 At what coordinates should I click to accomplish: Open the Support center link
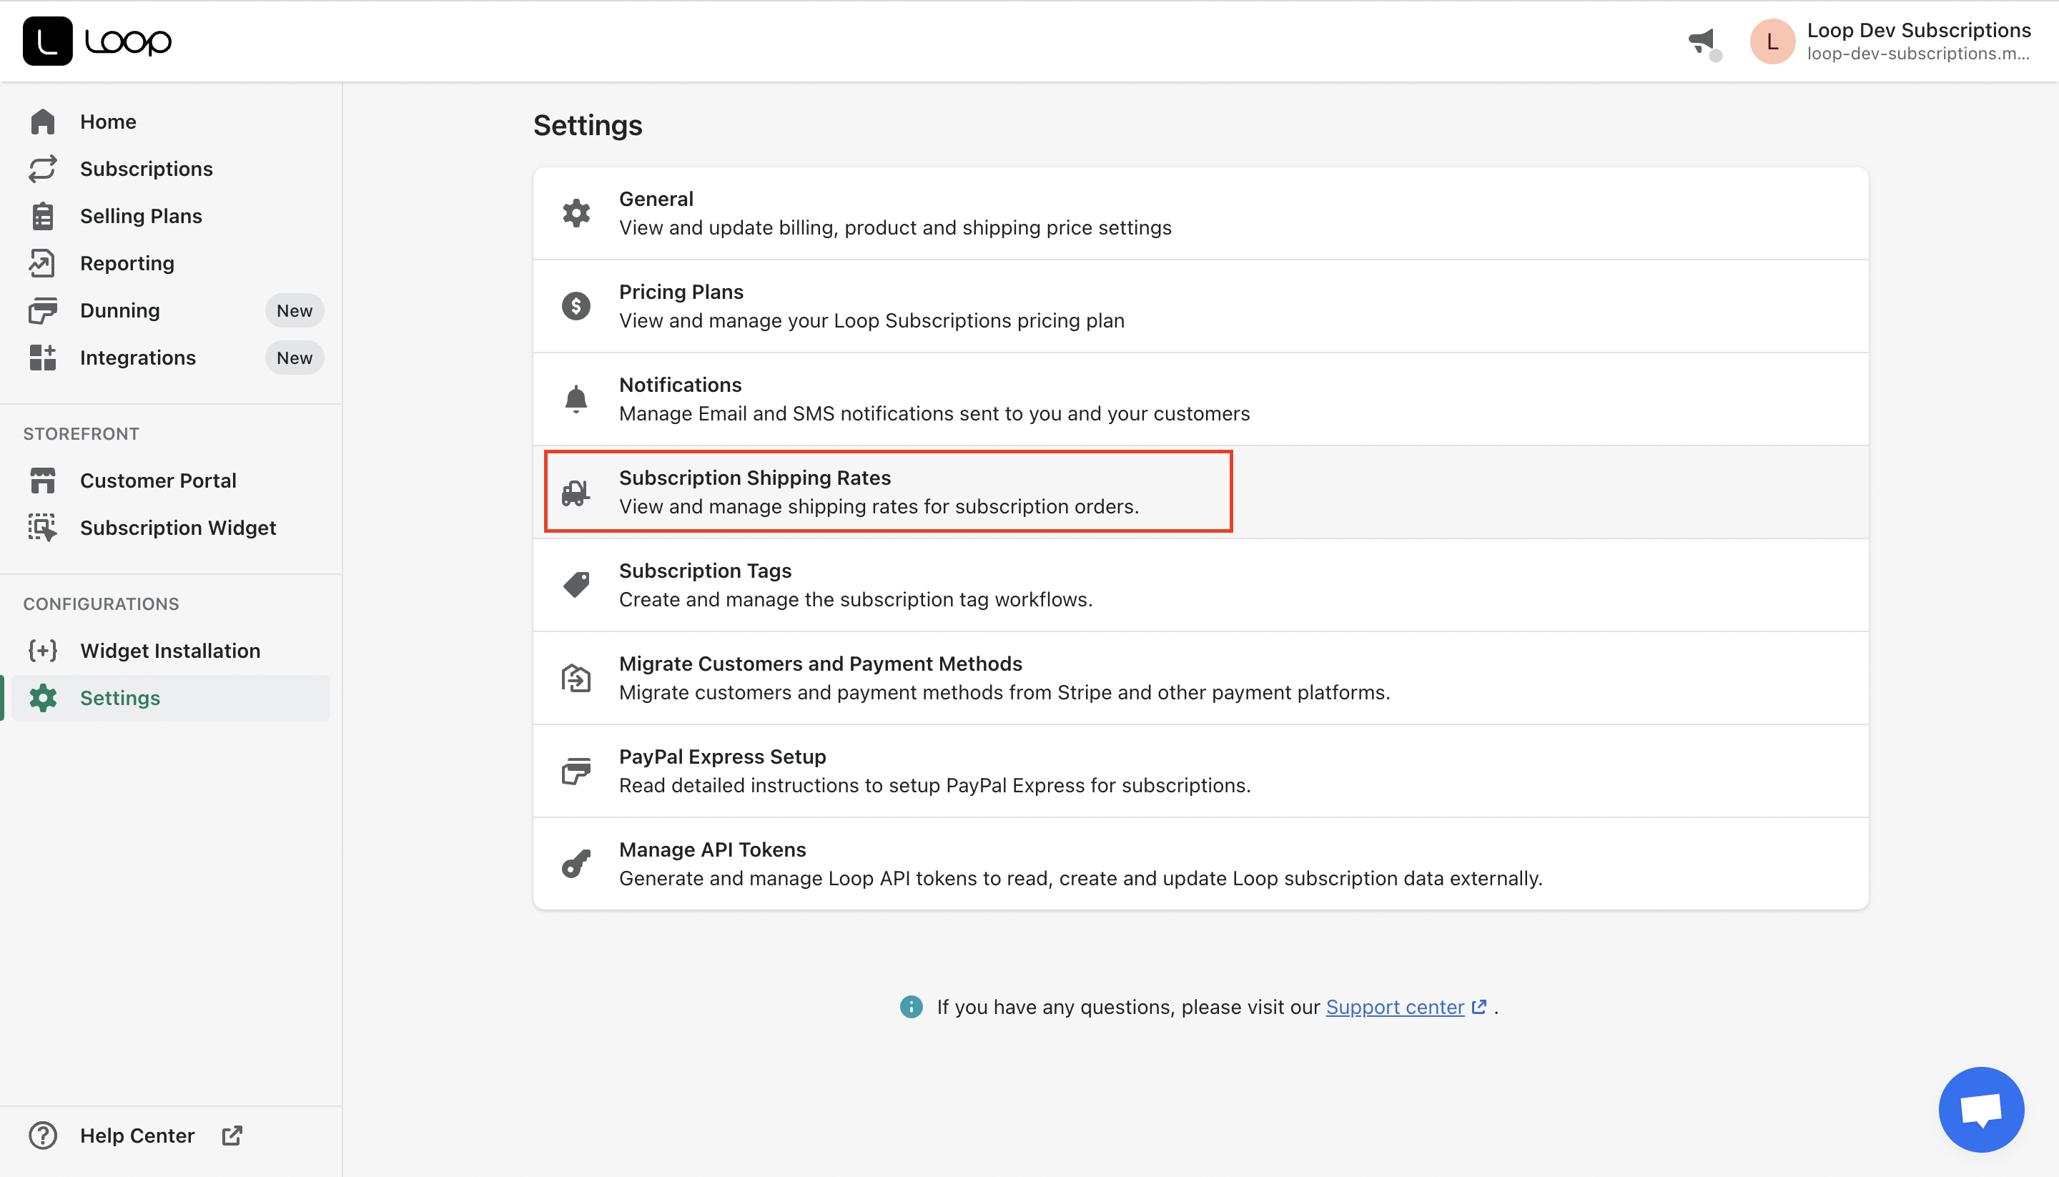click(1395, 1008)
